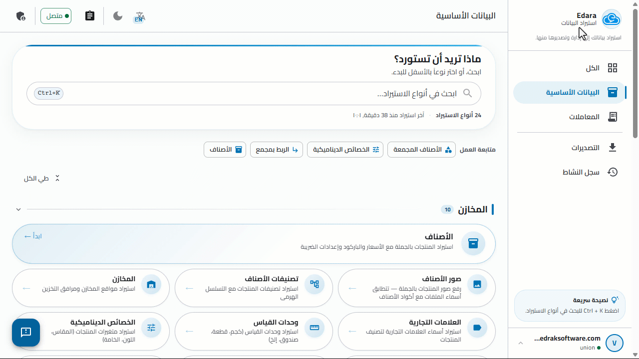Click the المخازن section count badge 10
The width and height of the screenshot is (639, 359).
pos(447,210)
